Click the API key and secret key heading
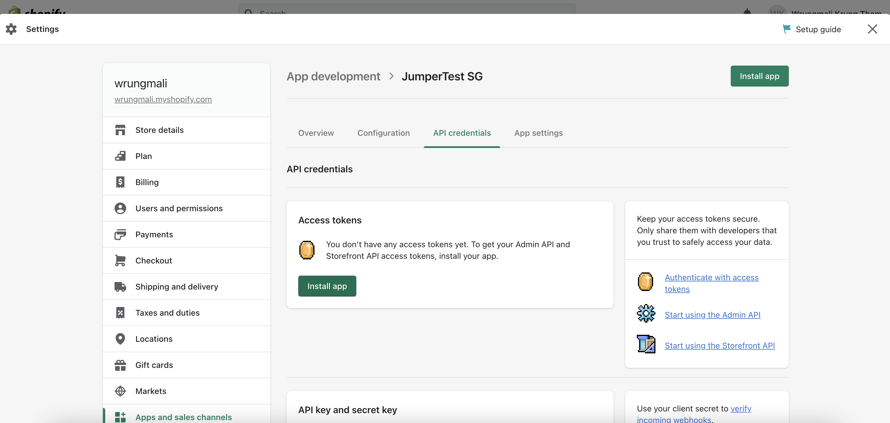The image size is (890, 423). click(347, 410)
